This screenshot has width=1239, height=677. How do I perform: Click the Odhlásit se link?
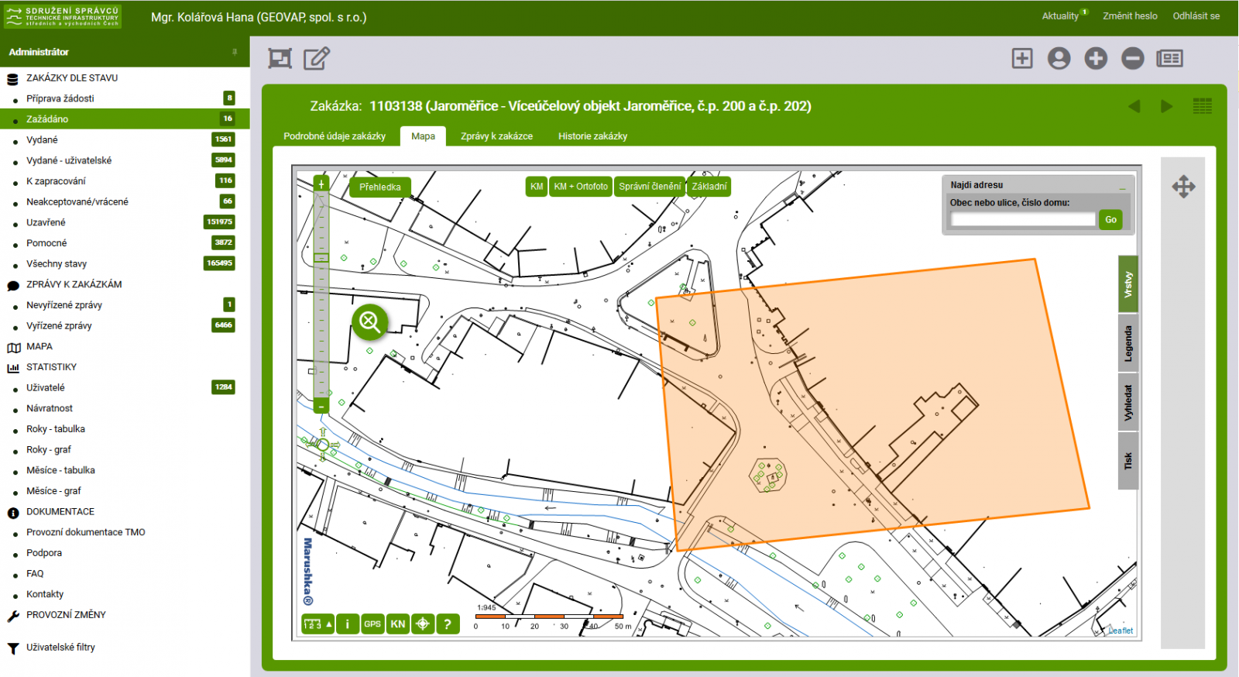[x=1196, y=16]
